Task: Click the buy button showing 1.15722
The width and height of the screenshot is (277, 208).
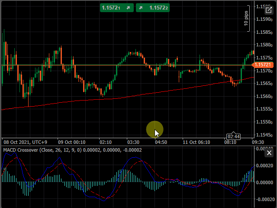Action: pyautogui.click(x=152, y=8)
